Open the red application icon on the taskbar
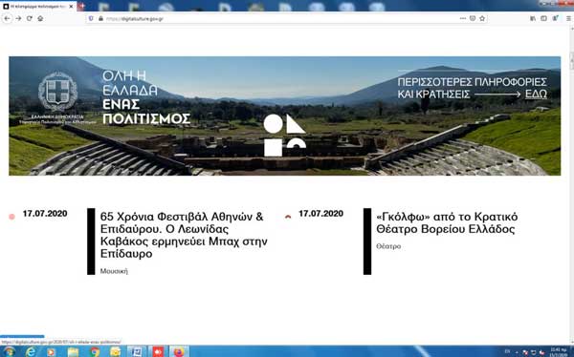Viewport: 574px width, 357px height. (158, 351)
